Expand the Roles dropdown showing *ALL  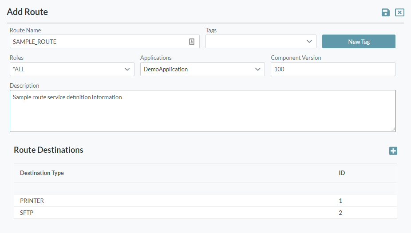coord(72,69)
